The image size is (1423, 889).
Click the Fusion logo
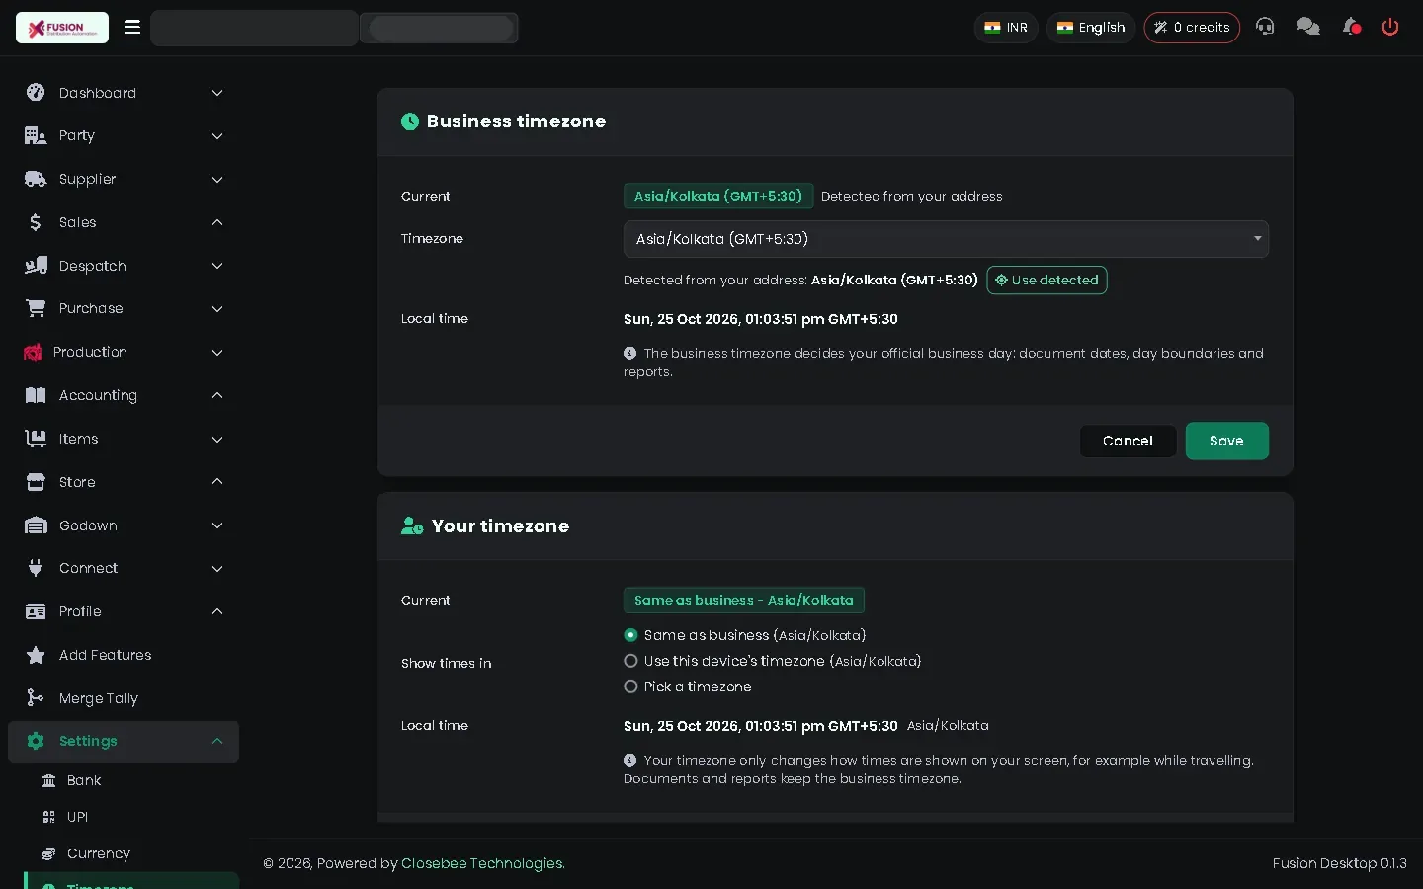click(62, 28)
